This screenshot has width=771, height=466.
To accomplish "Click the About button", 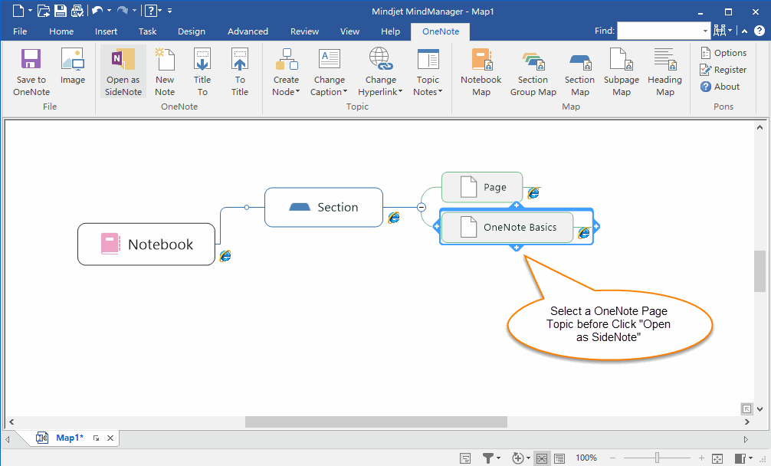I will pos(720,87).
